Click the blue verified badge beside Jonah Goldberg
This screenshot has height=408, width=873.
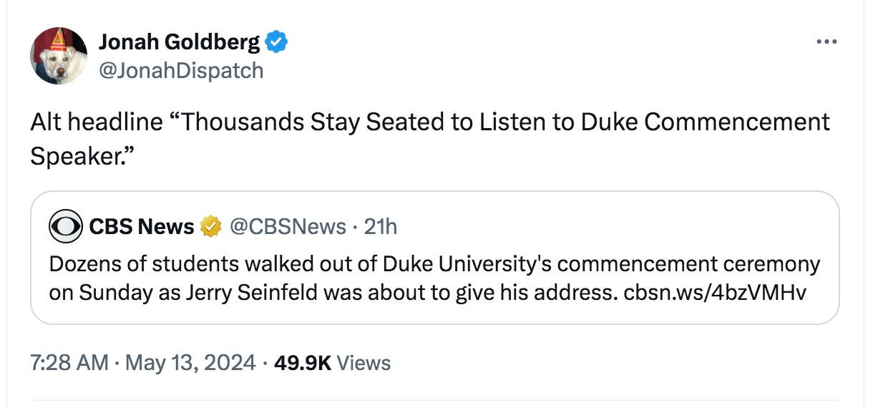(x=277, y=43)
